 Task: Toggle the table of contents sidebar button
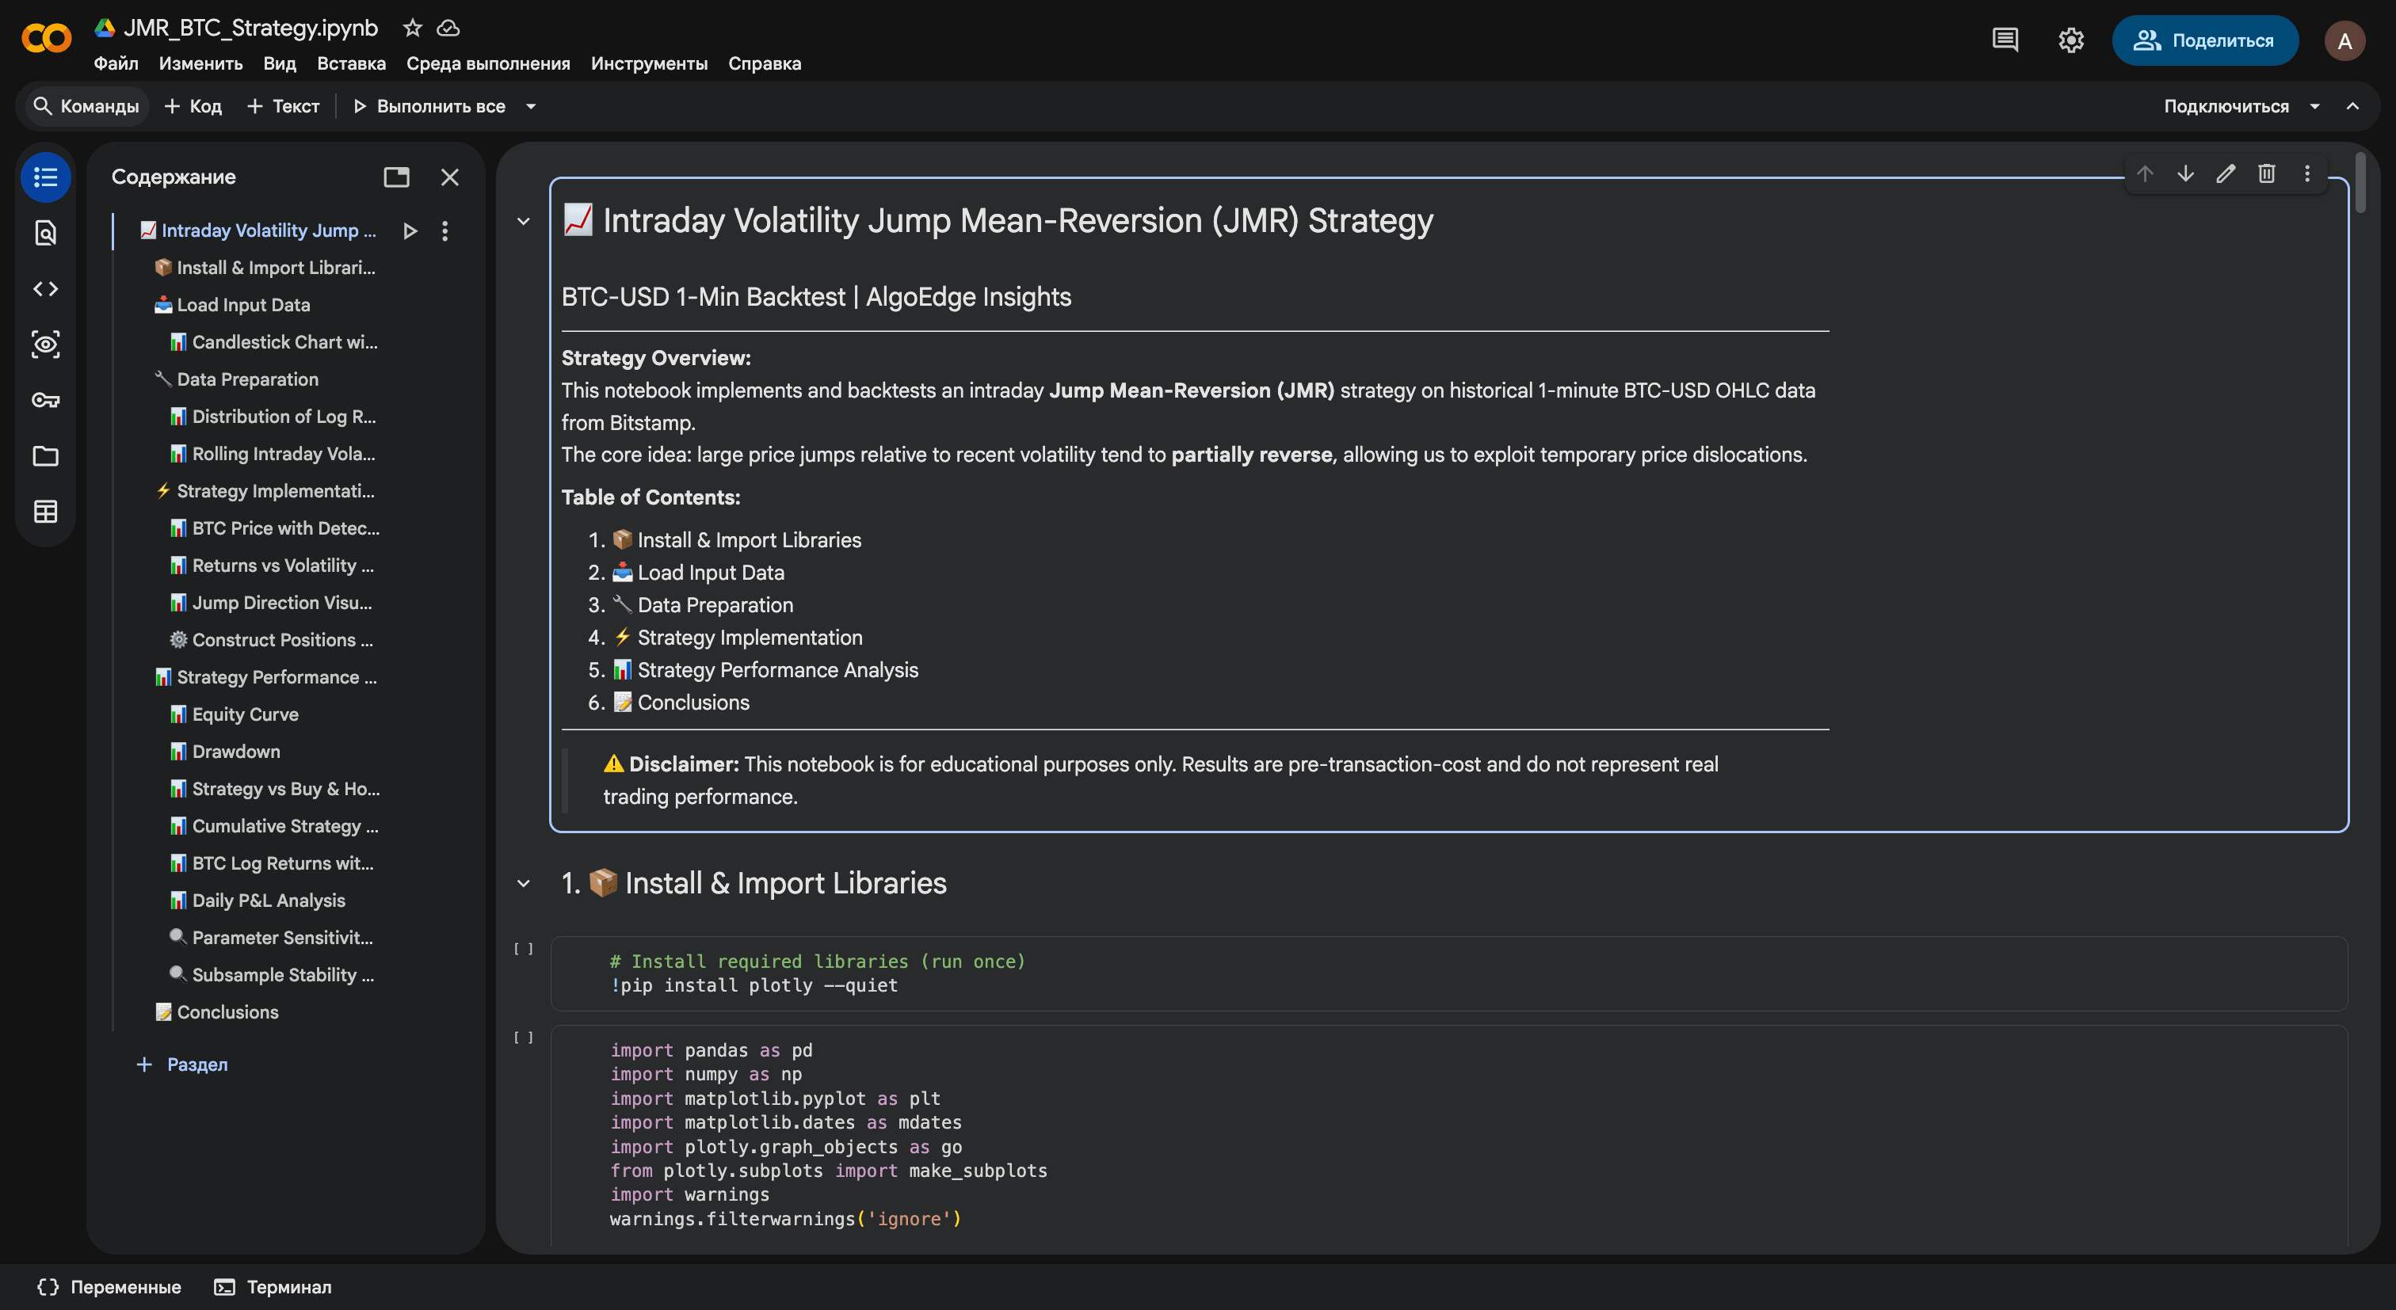[x=46, y=177]
